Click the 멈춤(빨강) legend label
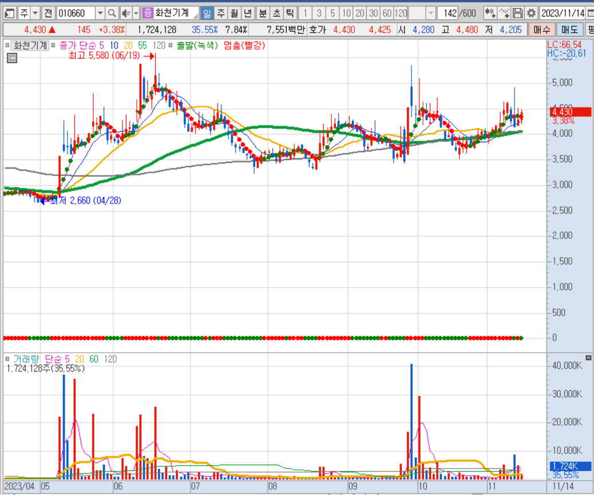The image size is (594, 495). point(244,45)
